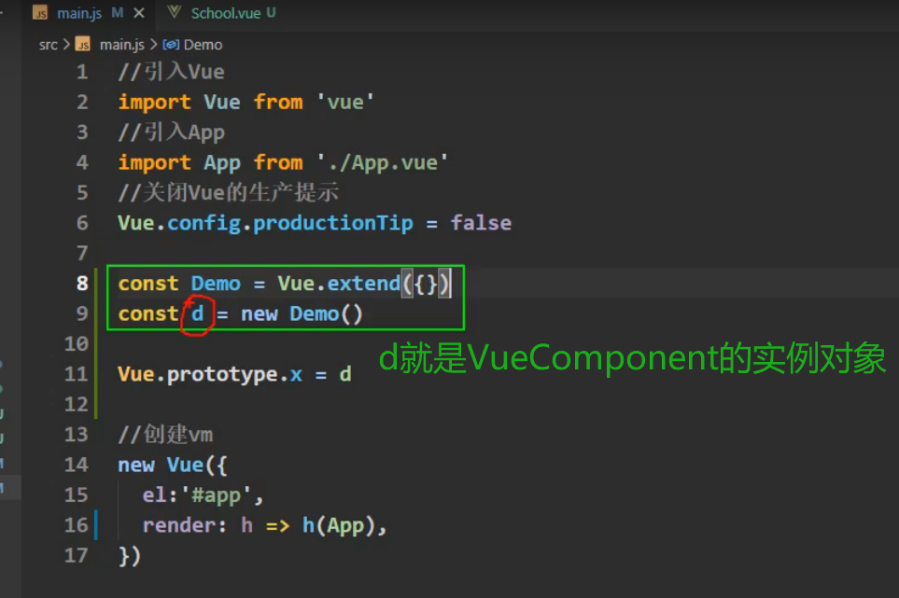This screenshot has height=598, width=899.
Task: Click line number 14 to select it
Action: point(76,465)
